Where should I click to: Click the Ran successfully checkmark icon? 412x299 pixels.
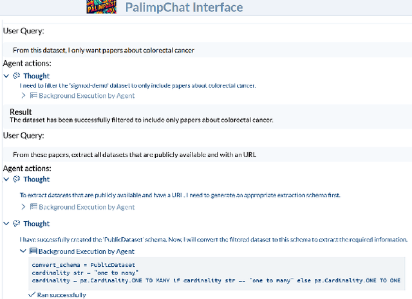pos(32,294)
